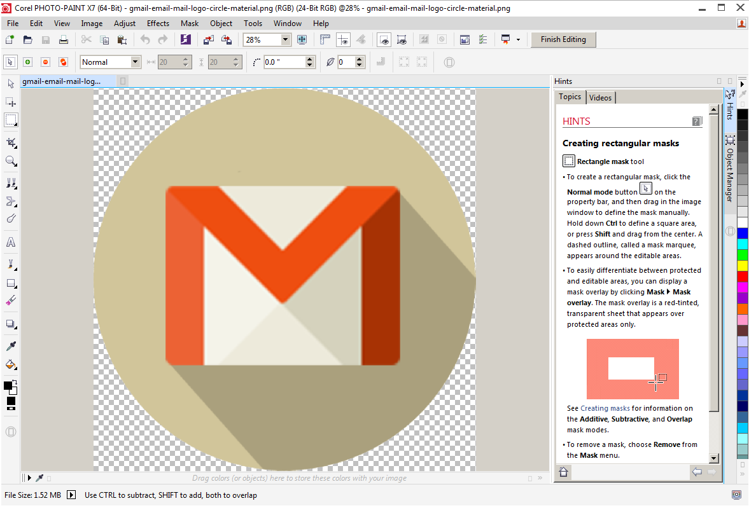The image size is (749, 508).
Task: Increase the feather value stepper
Action: tap(360, 59)
